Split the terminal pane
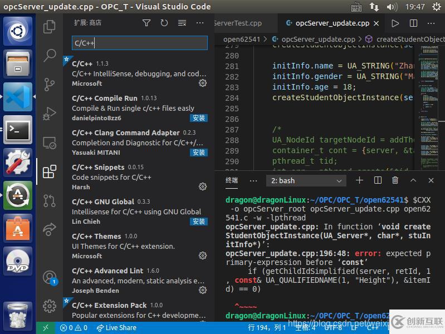This screenshot has width=445, height=334. [378, 180]
